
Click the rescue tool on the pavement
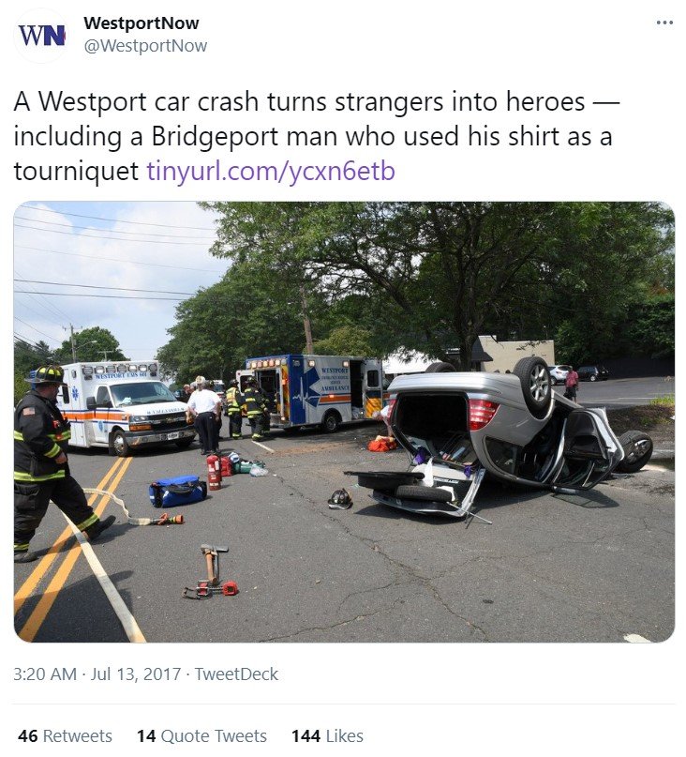coord(211,572)
